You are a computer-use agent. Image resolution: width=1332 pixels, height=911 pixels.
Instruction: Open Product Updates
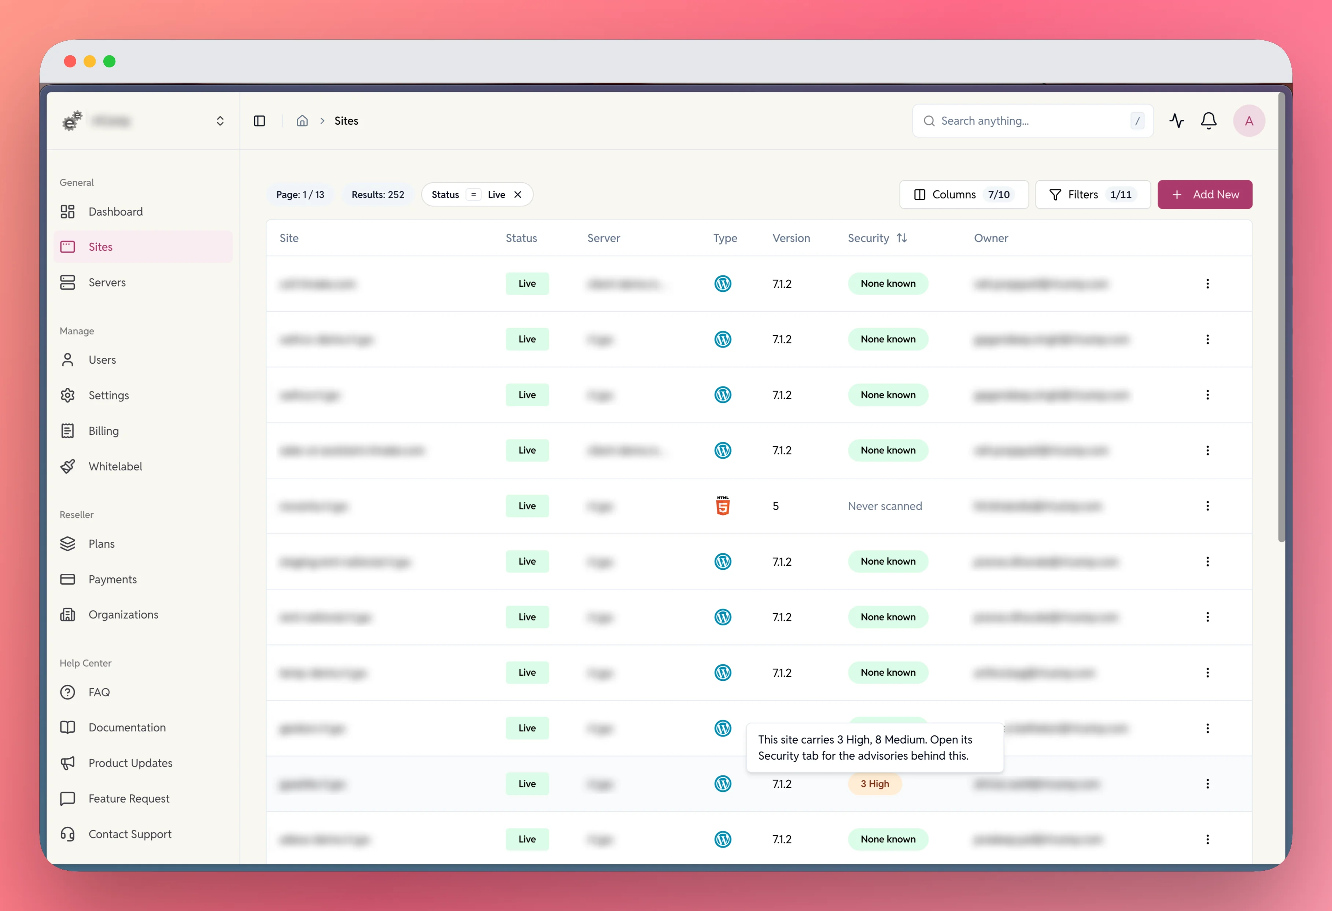click(143, 763)
